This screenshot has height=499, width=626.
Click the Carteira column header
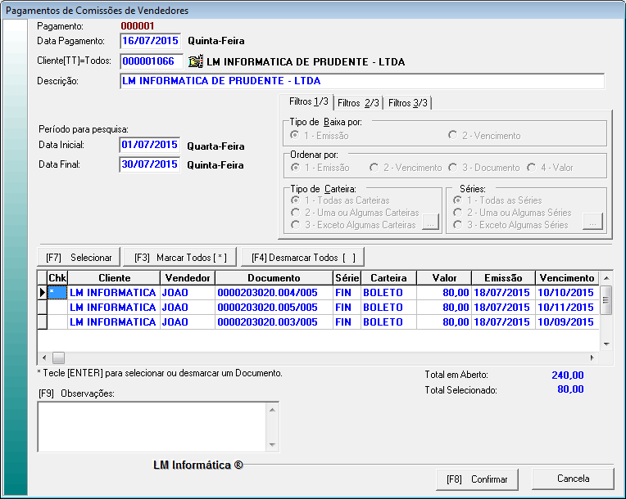389,278
